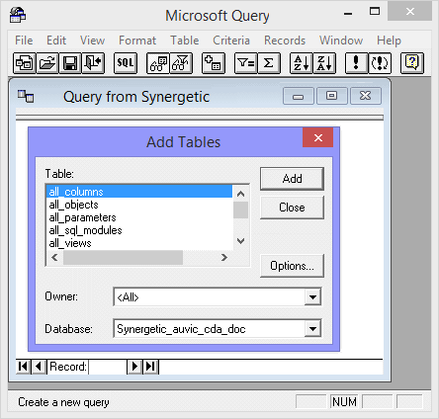Select all_objects in the Table list

pos(139,205)
